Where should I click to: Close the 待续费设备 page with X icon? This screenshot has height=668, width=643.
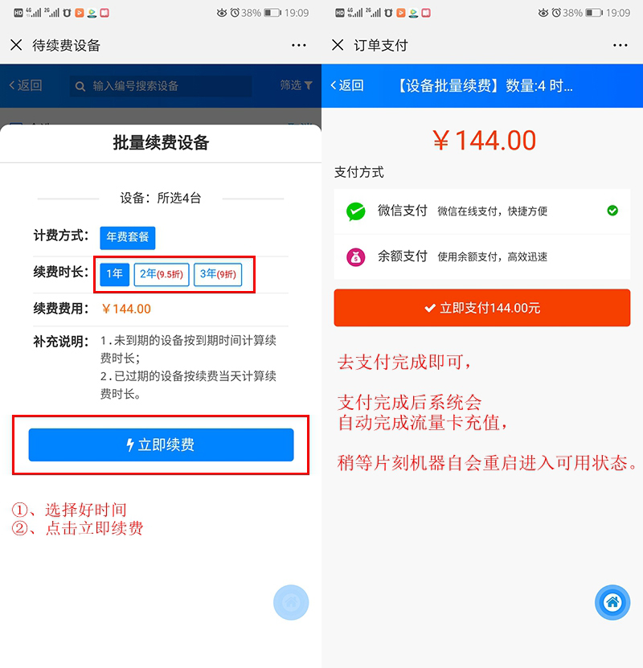point(16,45)
